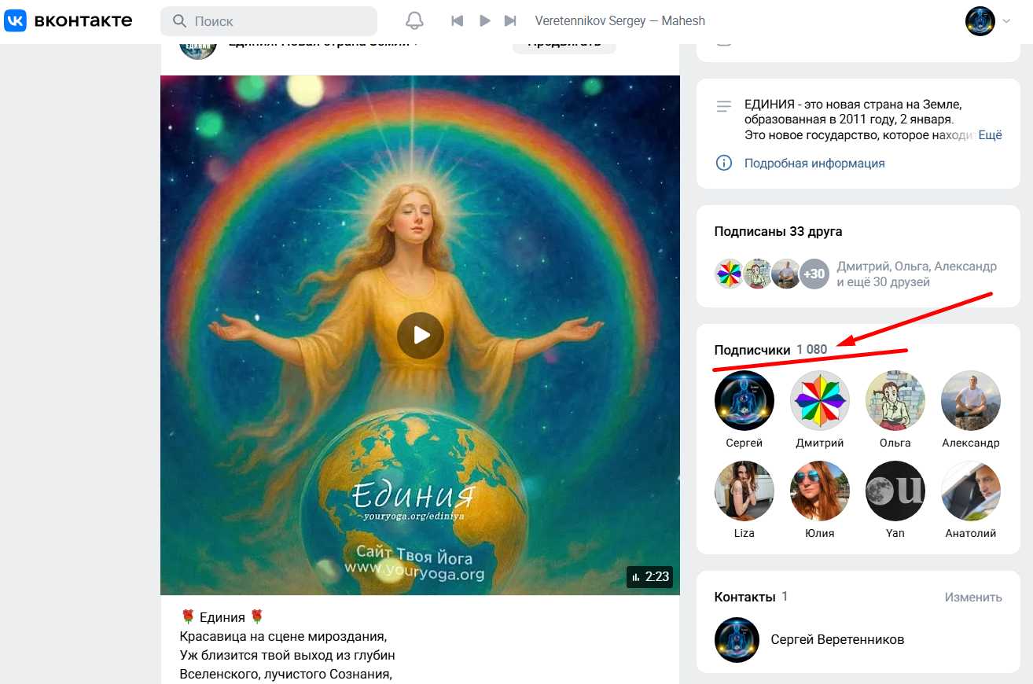
Task: Select the previous track icon
Action: pos(457,20)
